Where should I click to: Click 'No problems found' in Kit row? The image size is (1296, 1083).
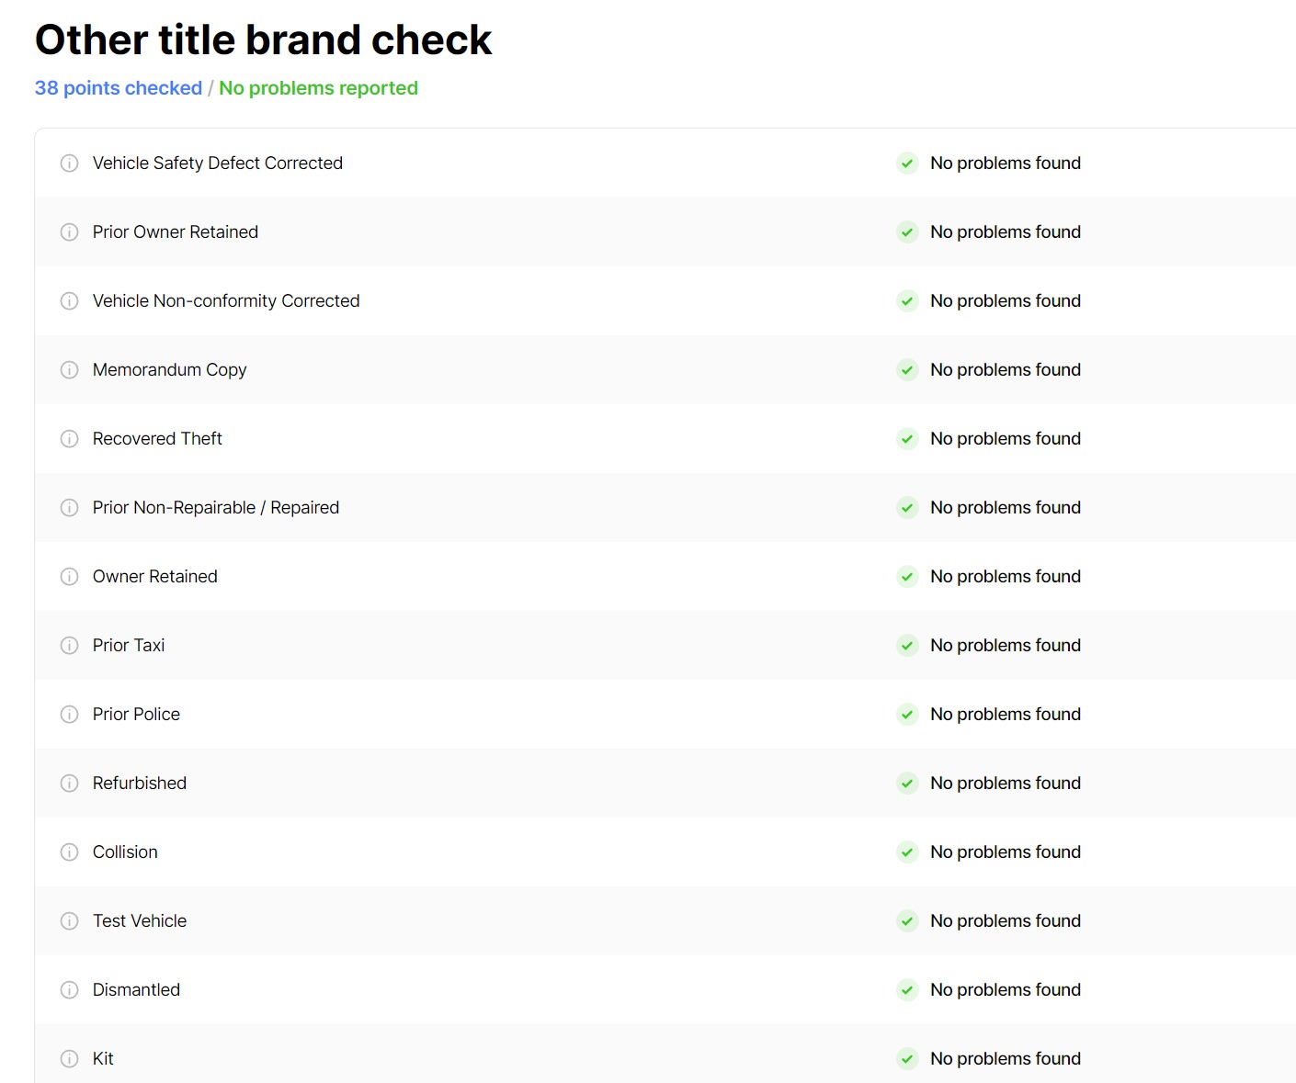point(1006,1059)
